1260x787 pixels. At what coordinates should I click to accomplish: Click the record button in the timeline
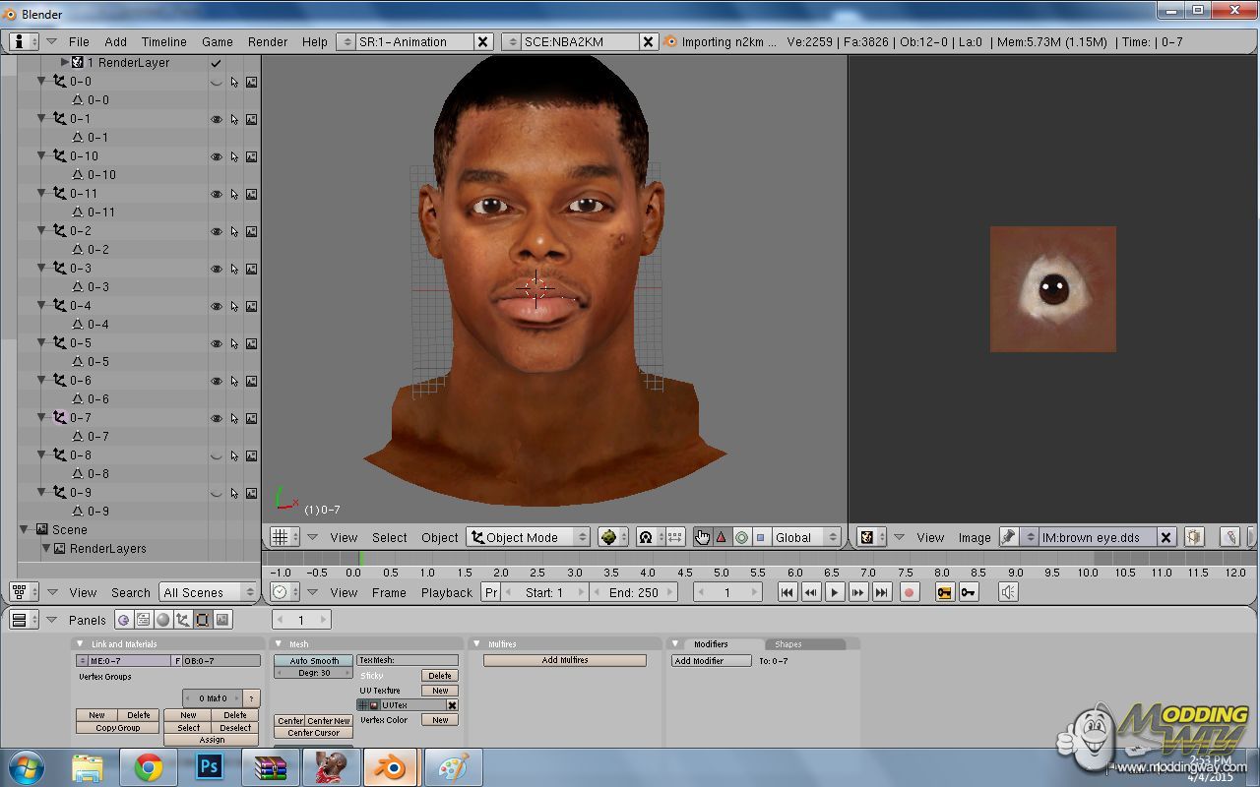[910, 592]
